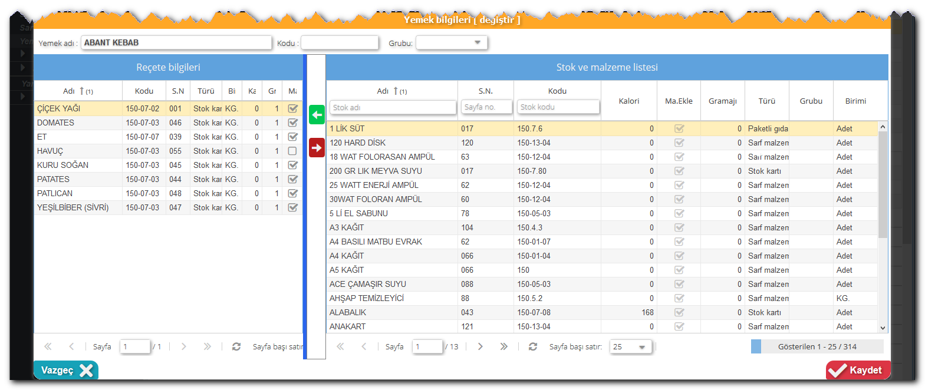Click page number field in Stok pager
Screen dimensions: 925x390
click(x=427, y=346)
